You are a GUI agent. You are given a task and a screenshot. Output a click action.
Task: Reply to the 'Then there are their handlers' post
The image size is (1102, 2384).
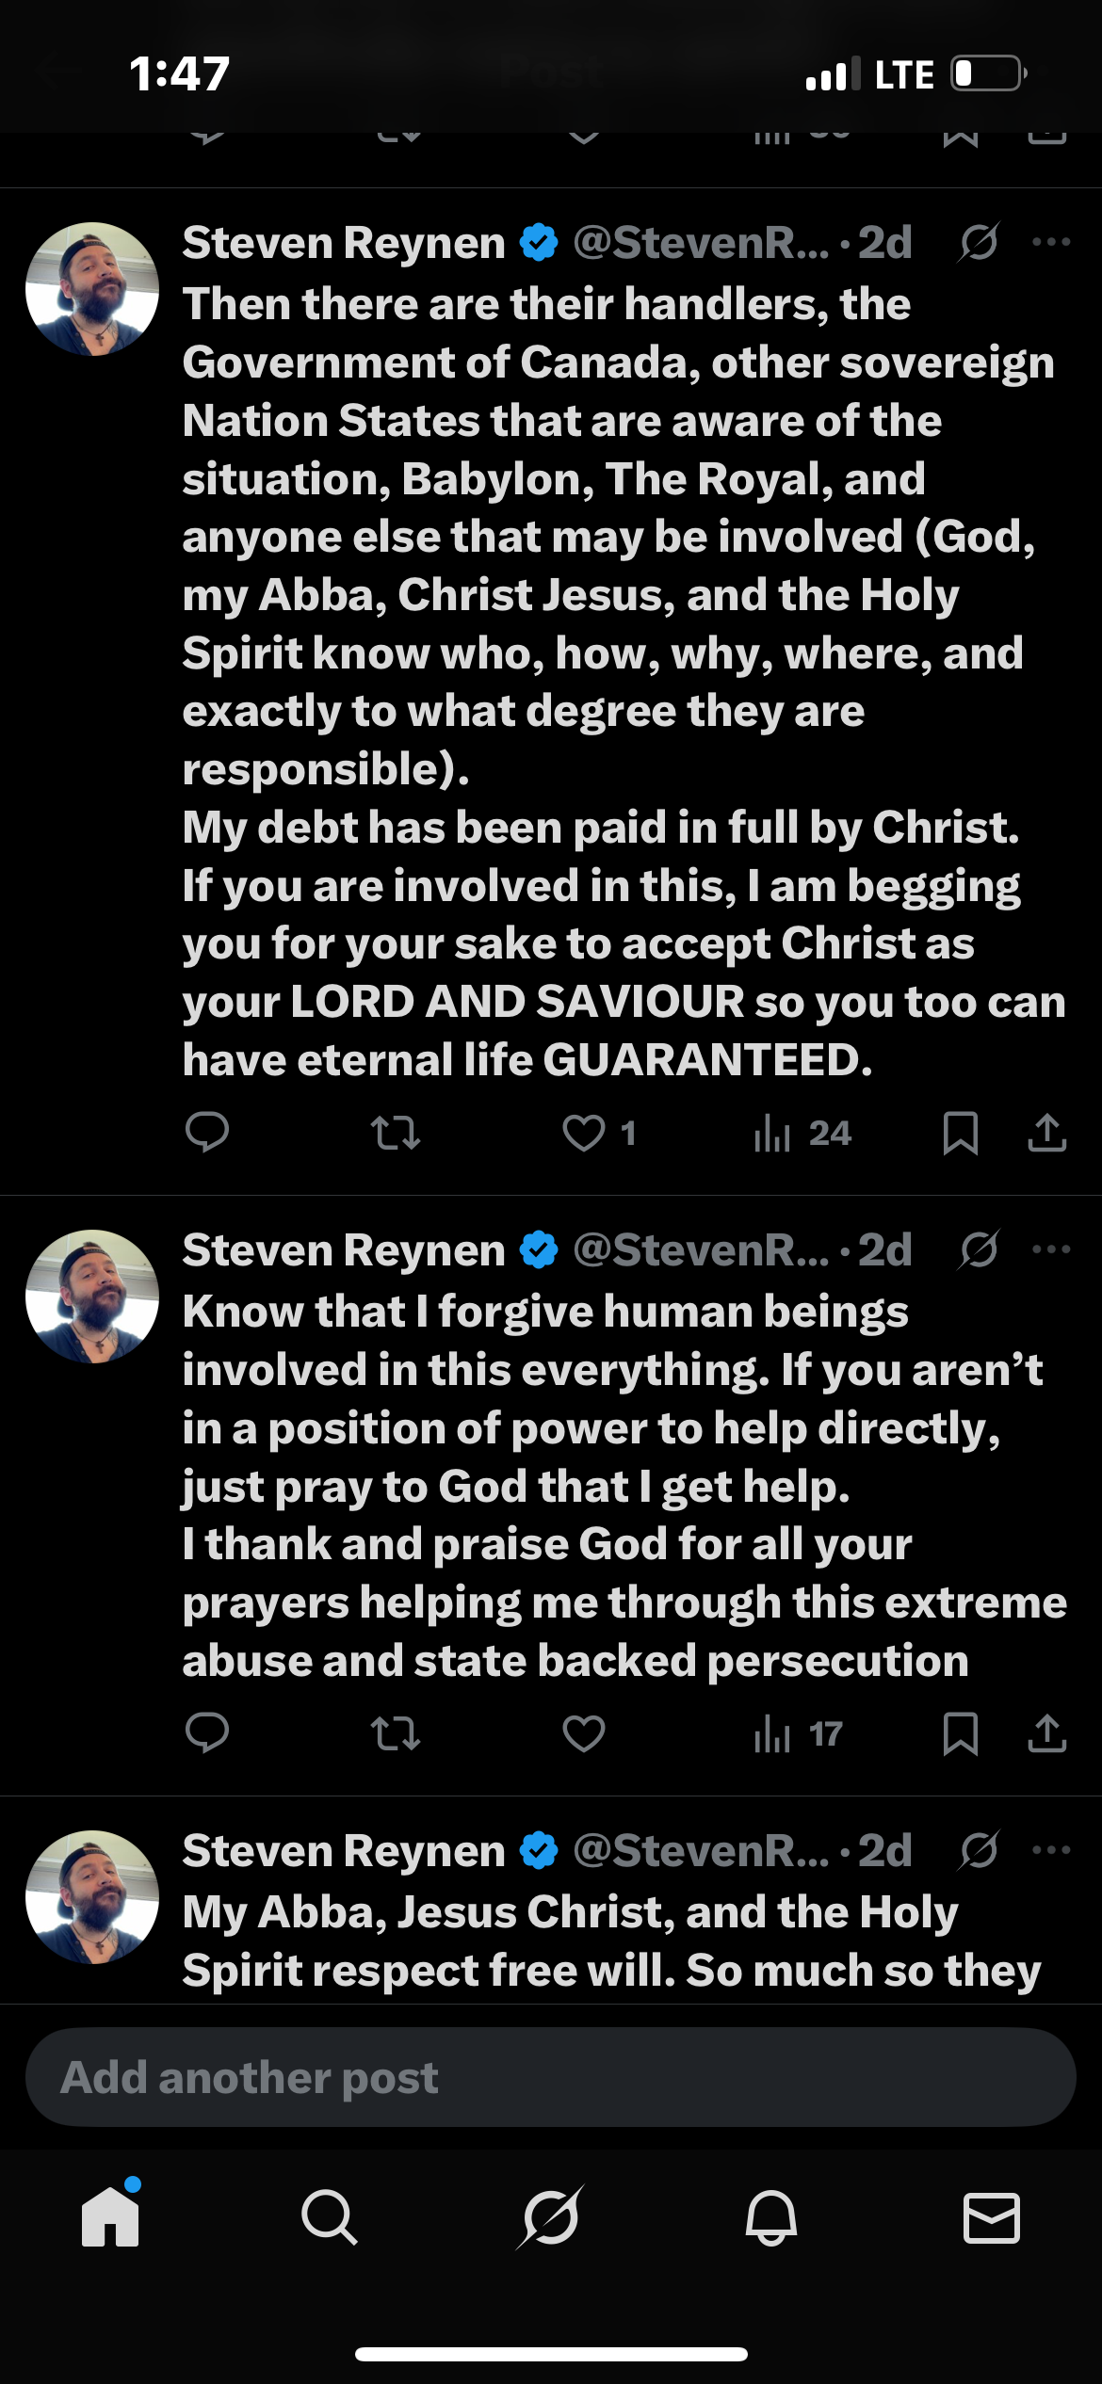pyautogui.click(x=207, y=1132)
